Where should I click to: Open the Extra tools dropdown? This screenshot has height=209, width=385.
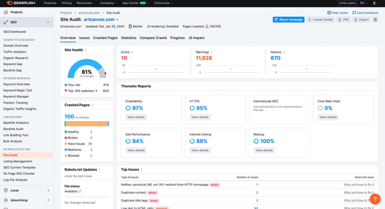click(164, 3)
